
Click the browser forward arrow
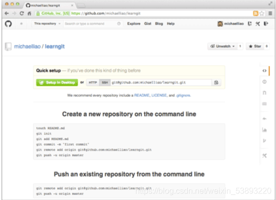pos(14,13)
